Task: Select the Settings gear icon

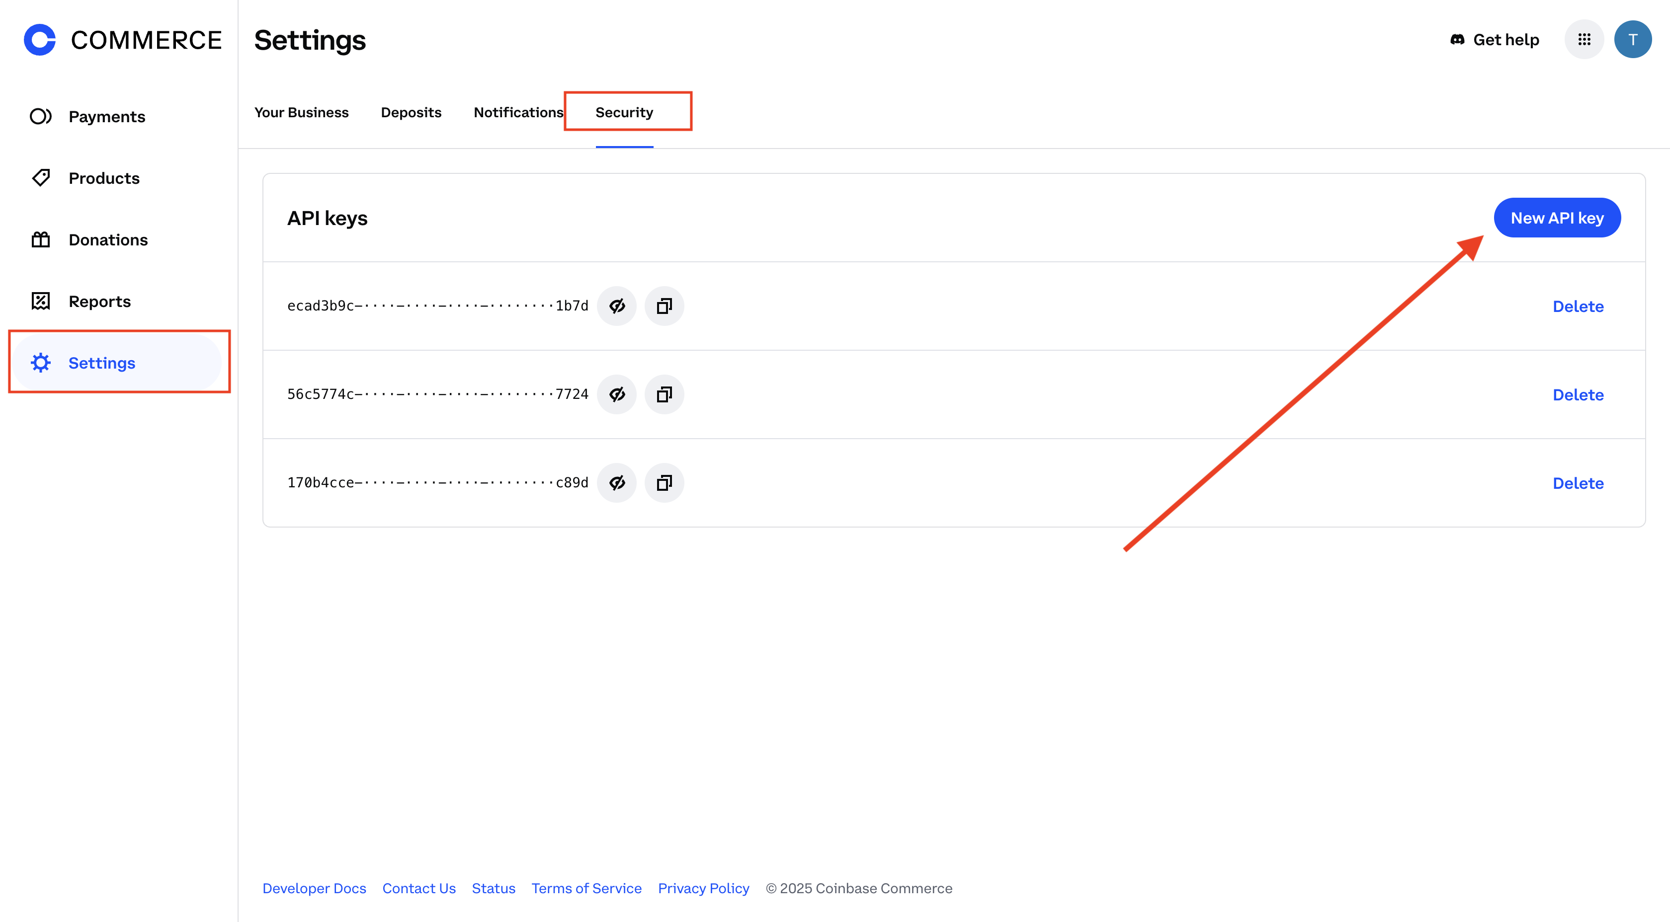Action: 41,363
